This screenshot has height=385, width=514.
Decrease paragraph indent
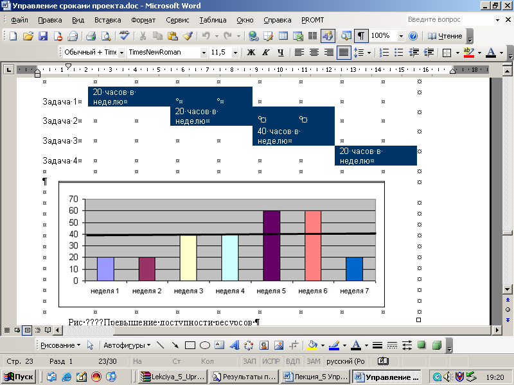click(x=414, y=53)
